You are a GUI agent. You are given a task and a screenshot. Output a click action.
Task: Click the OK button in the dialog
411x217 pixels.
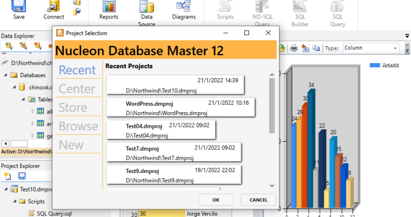pos(216,200)
